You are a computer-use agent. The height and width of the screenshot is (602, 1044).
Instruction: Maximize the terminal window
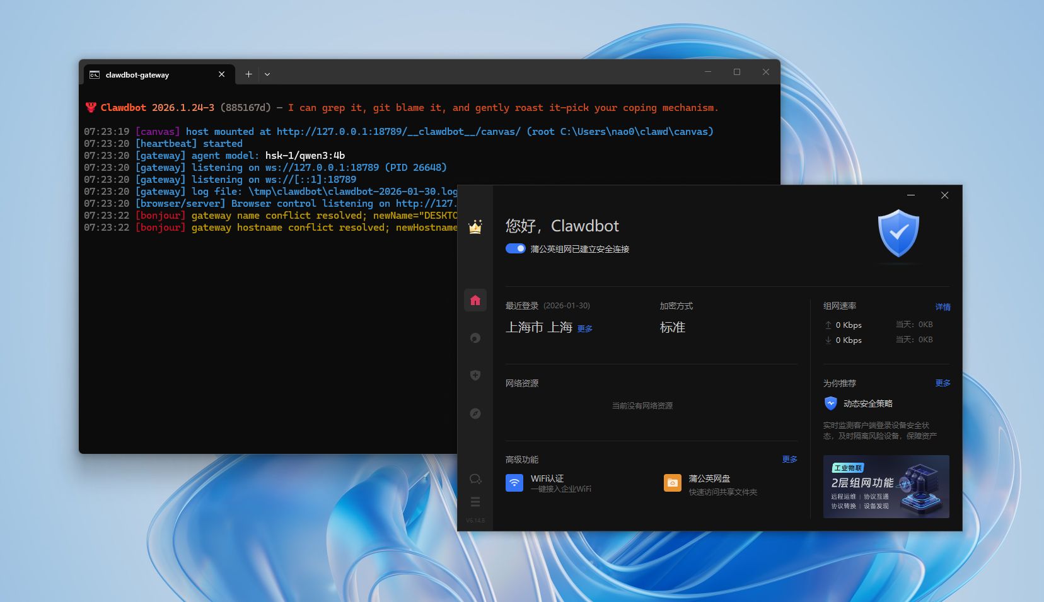coord(737,72)
